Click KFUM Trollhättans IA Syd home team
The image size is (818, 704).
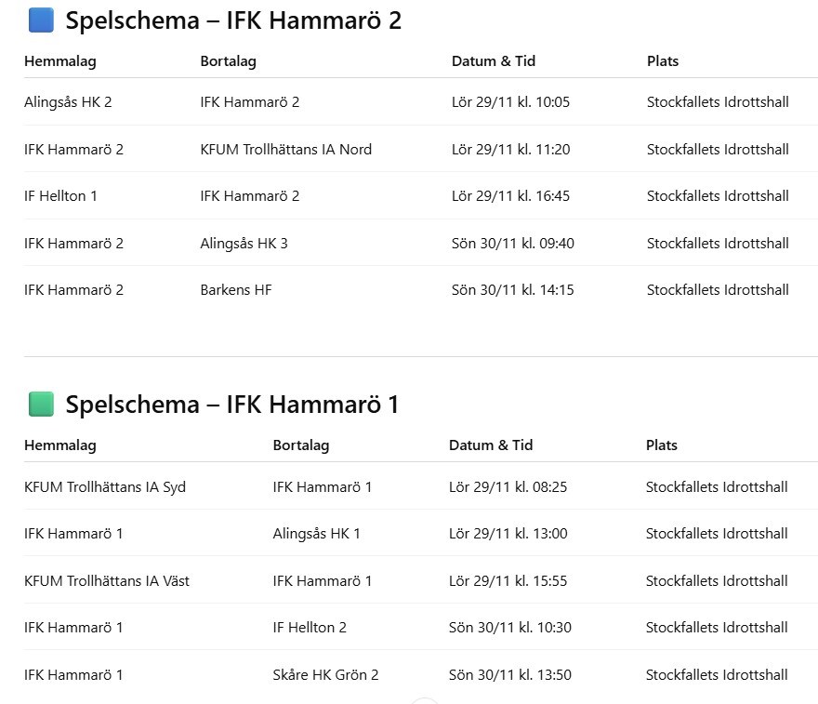tap(105, 487)
